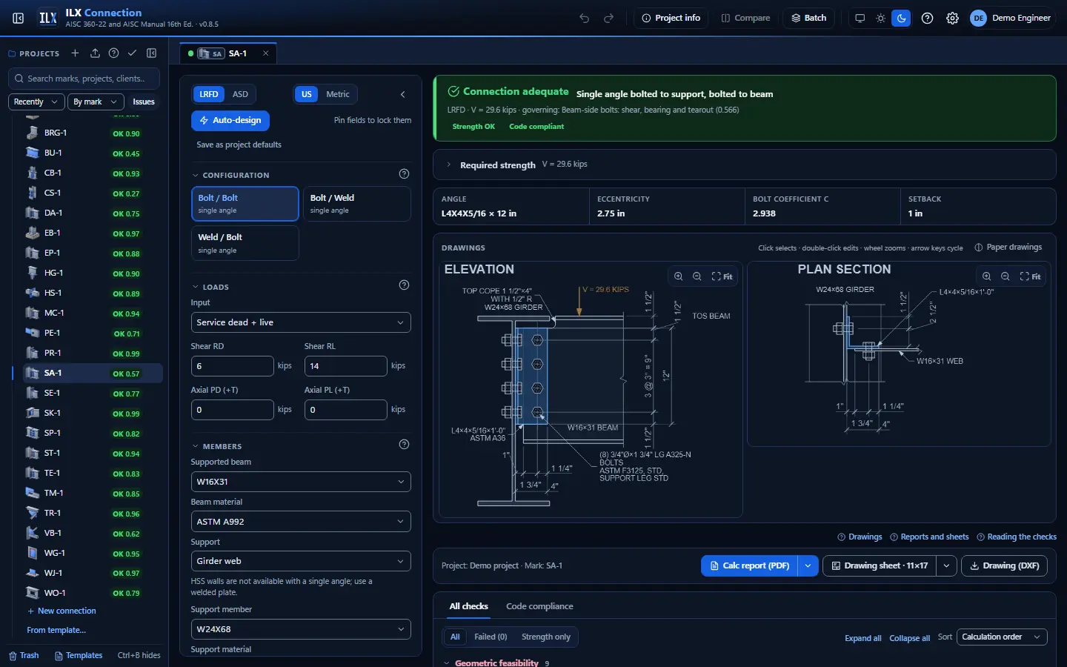Select the LRFD design method
The image size is (1067, 667).
click(x=209, y=94)
